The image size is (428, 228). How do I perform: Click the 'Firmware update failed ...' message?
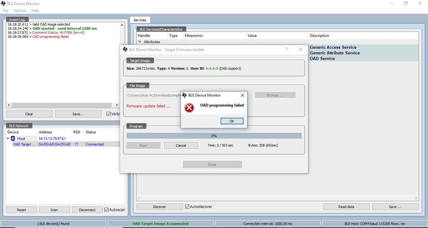pos(149,106)
